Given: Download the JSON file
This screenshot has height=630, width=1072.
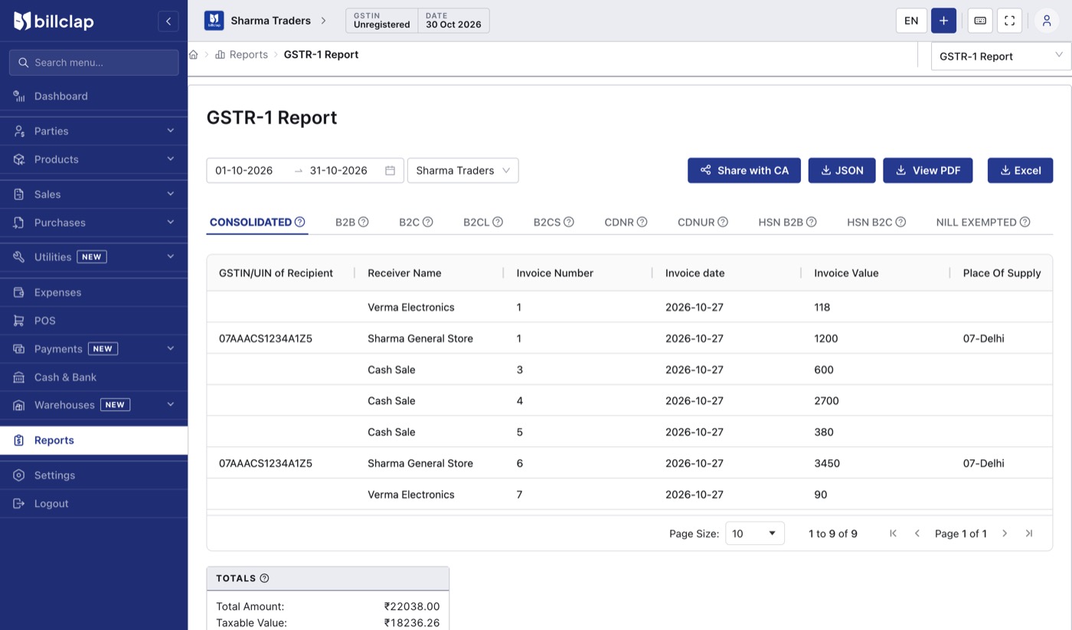Looking at the screenshot, I should pos(842,171).
